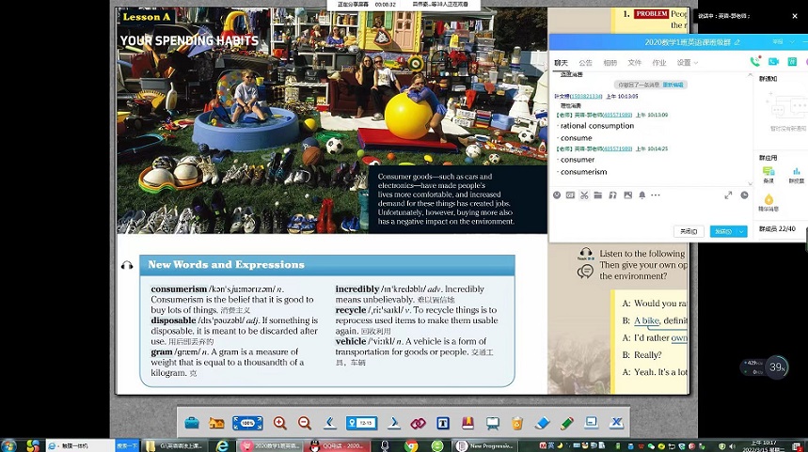808x452 pixels.
Task: Open the 群课 group app
Action: [x=768, y=175]
